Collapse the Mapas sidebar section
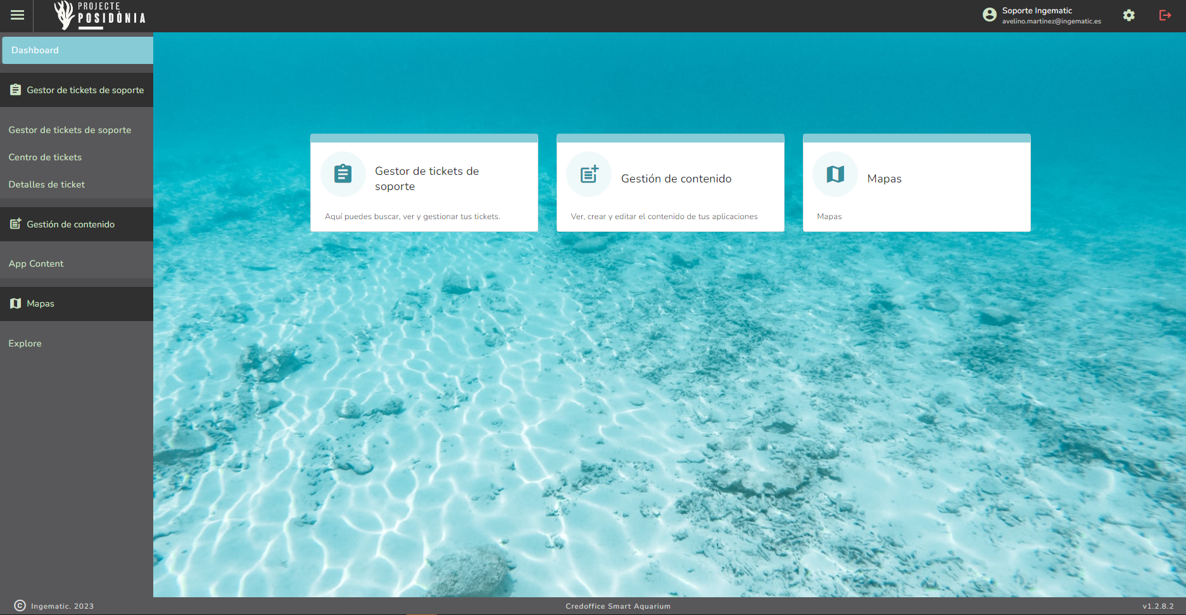The image size is (1186, 615). (77, 303)
